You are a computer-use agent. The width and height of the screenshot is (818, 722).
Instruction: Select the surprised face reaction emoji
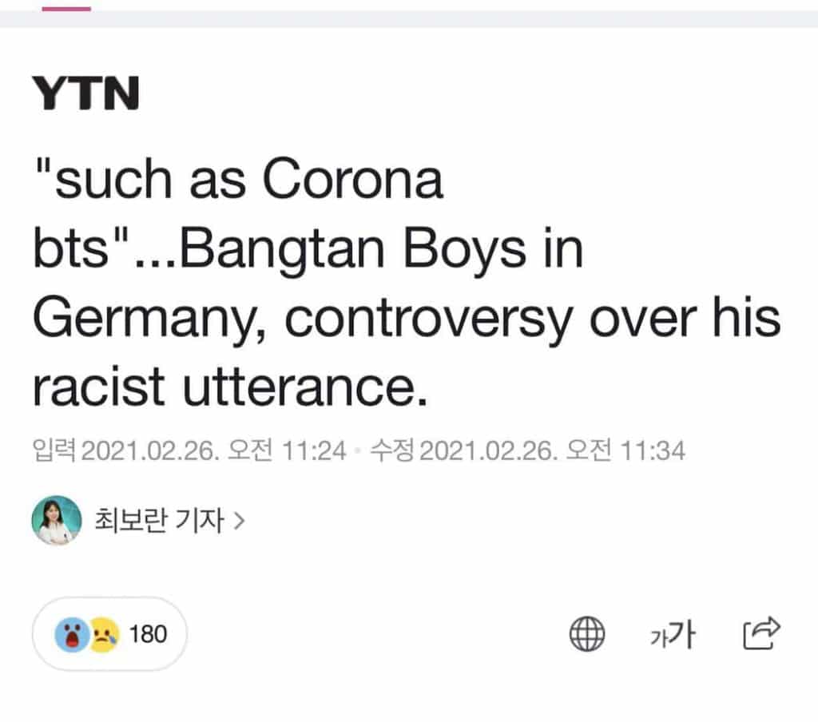pos(69,635)
